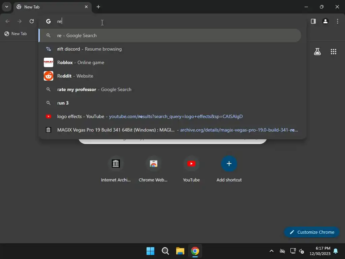
Task: Close the New Tab tab
Action: (86, 7)
